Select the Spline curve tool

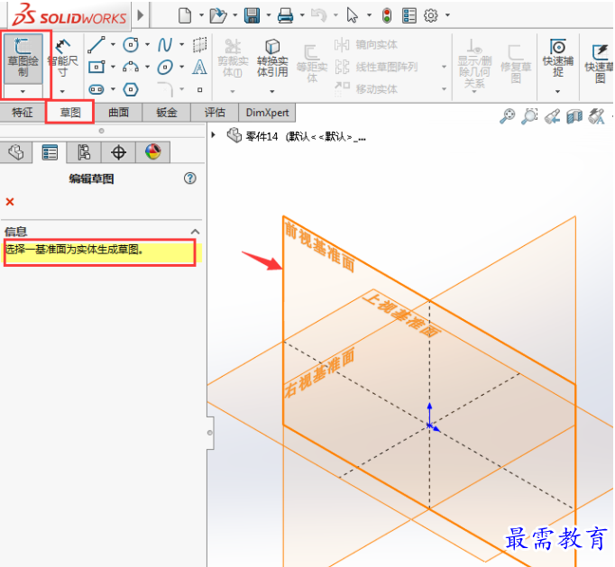pyautogui.click(x=165, y=45)
